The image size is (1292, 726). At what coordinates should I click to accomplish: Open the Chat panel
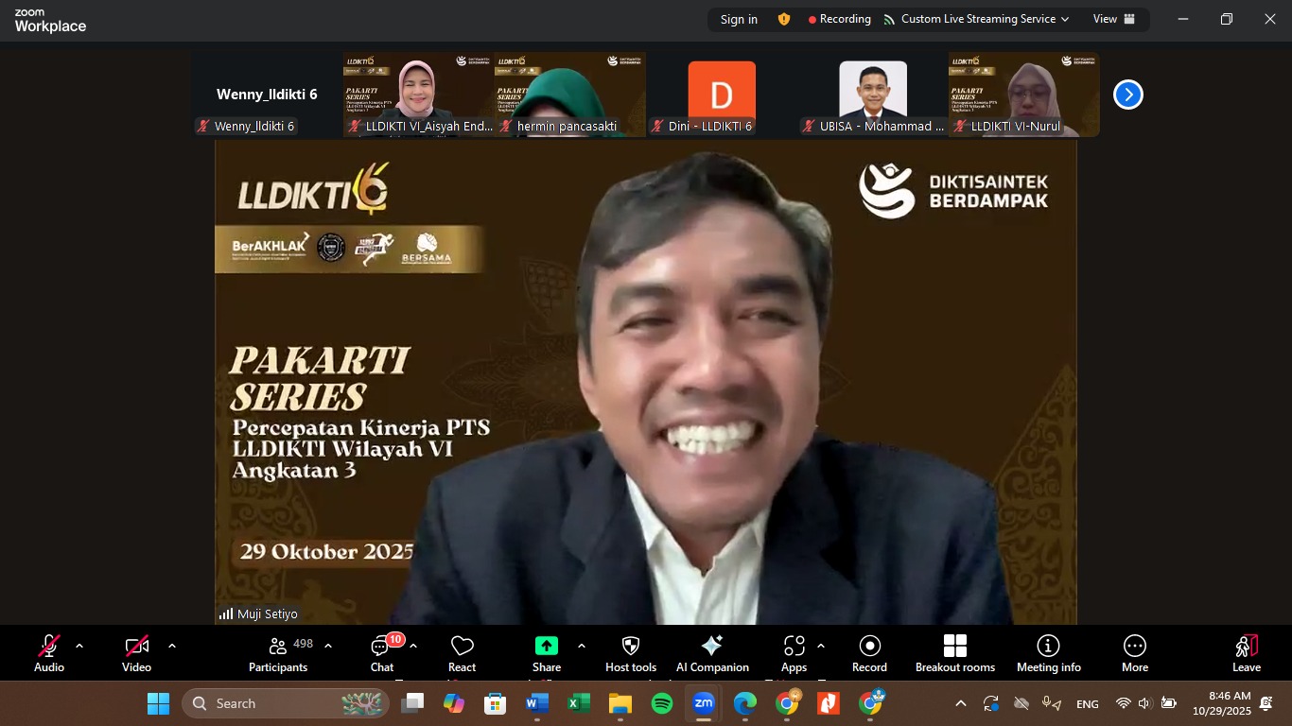point(382,651)
